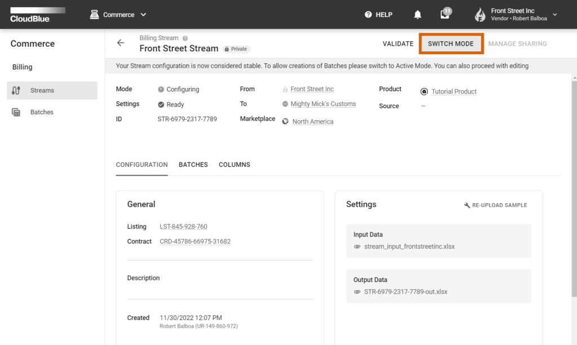Click the VALIDATE button
577x345 pixels.
pyautogui.click(x=398, y=44)
